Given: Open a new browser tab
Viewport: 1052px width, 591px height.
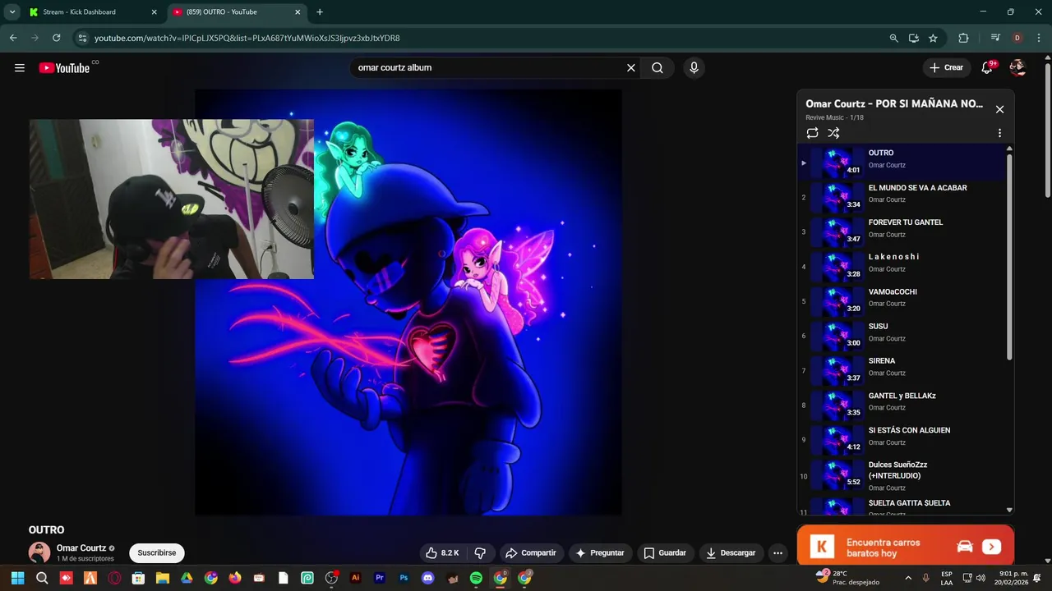Looking at the screenshot, I should pos(320,12).
